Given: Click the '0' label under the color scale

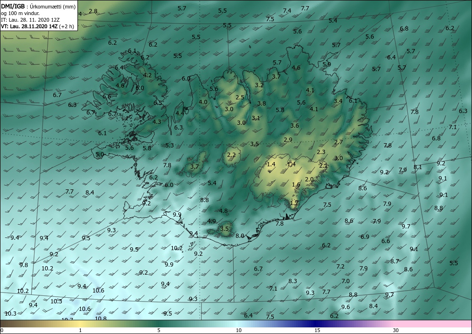Looking at the screenshot, I should (x=2, y=330).
